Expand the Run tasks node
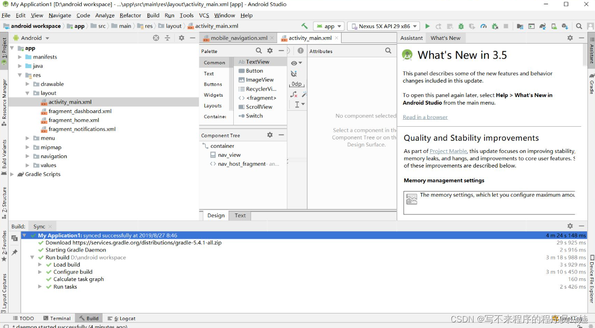Image resolution: width=595 pixels, height=328 pixels. pyautogui.click(x=40, y=287)
